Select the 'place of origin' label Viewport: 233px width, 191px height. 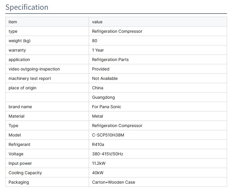point(22,88)
